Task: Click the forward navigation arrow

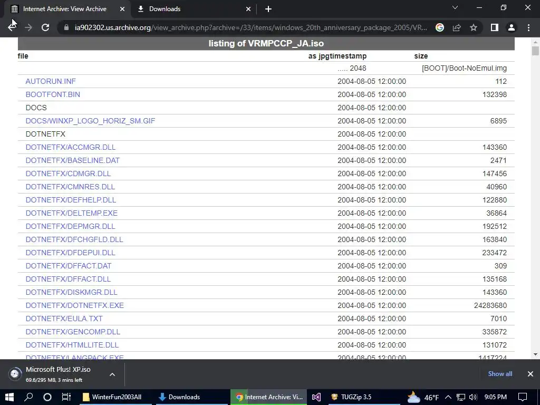Action: click(28, 27)
